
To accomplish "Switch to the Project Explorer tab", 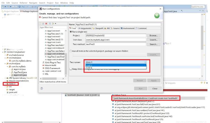I will pyautogui.click(x=10, y=11).
